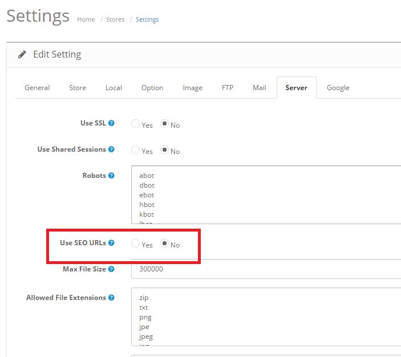
Task: Click the 'jpe' extension entry
Action: coord(144,327)
